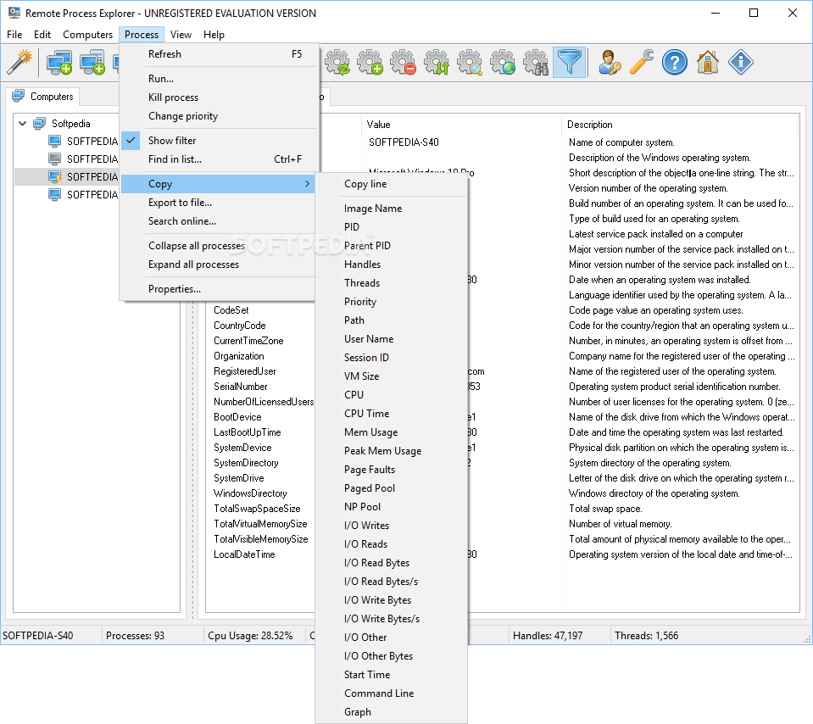Click the change priority gear icon
813x724 pixels.
click(x=437, y=62)
